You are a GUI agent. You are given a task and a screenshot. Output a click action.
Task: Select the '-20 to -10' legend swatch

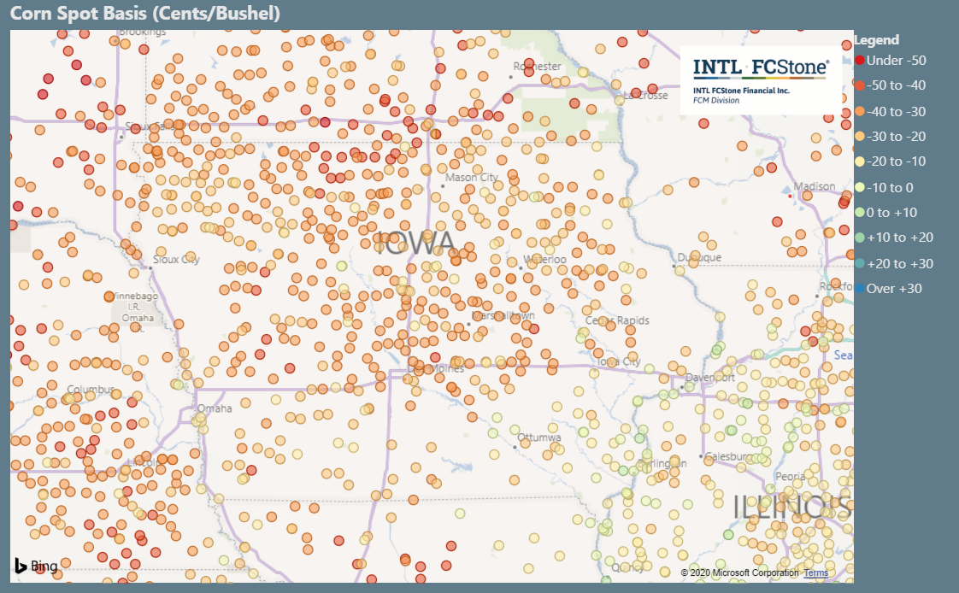pos(859,161)
